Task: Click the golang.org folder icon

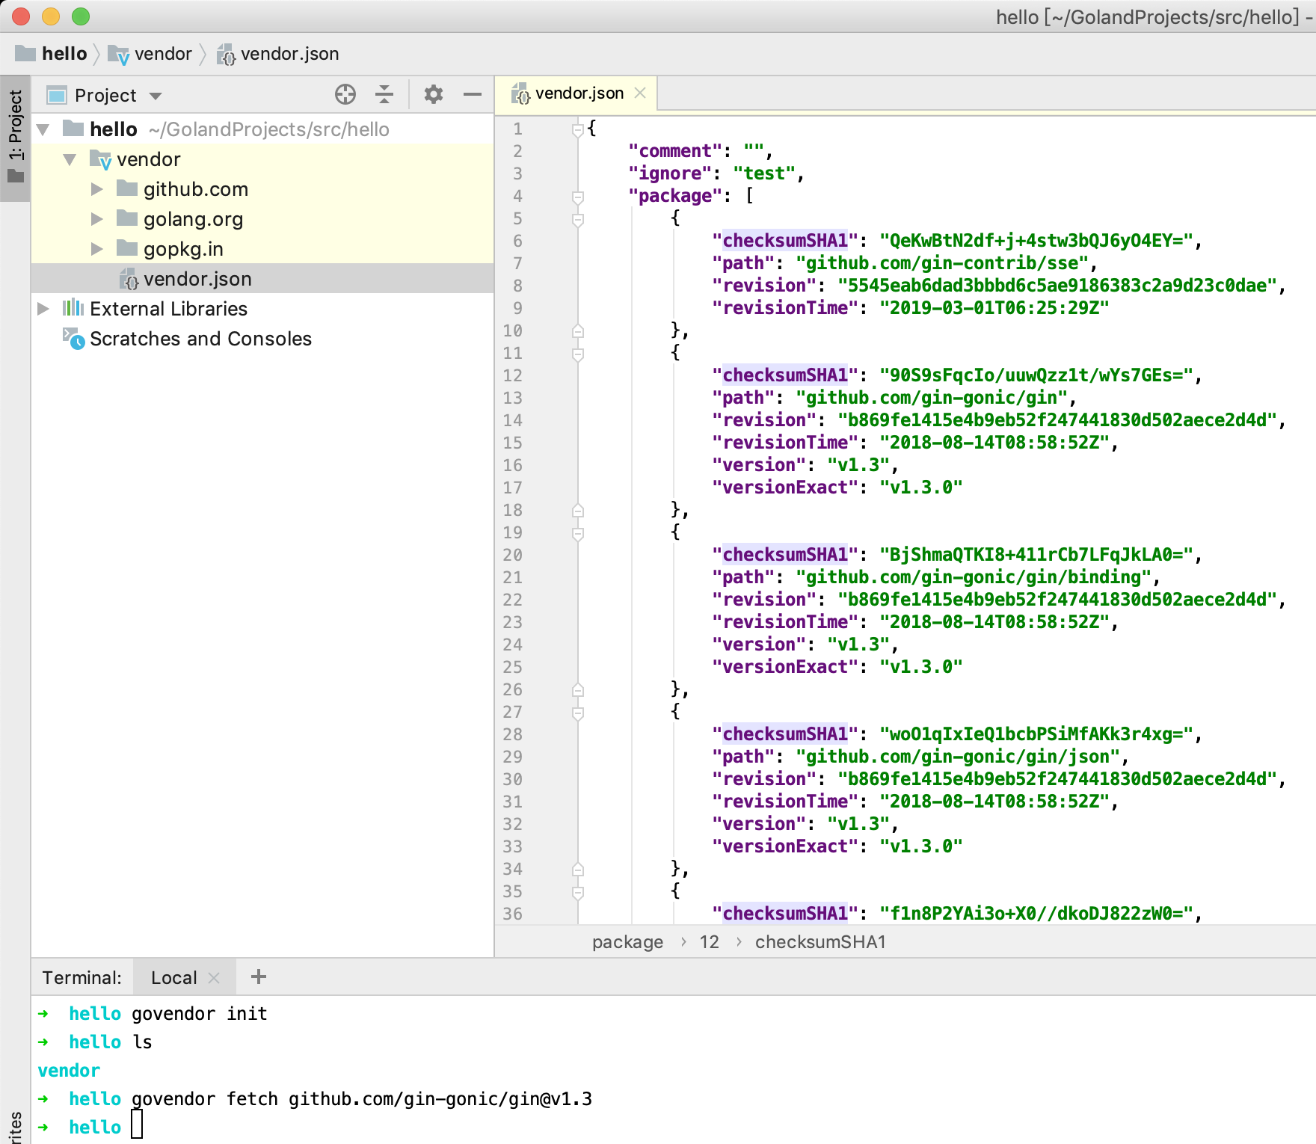Action: point(128,218)
